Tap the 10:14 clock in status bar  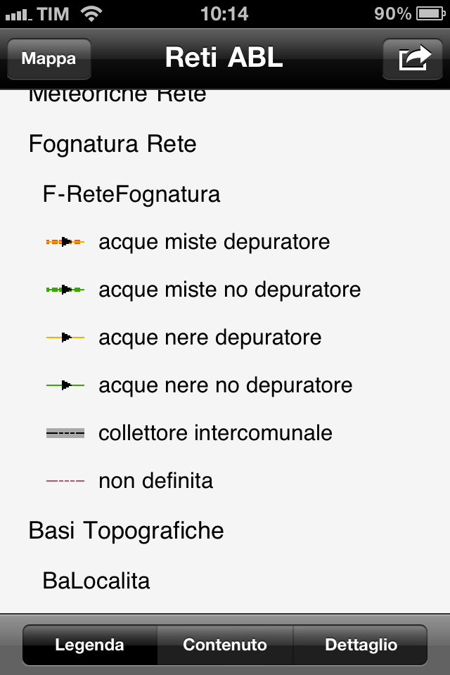click(224, 13)
